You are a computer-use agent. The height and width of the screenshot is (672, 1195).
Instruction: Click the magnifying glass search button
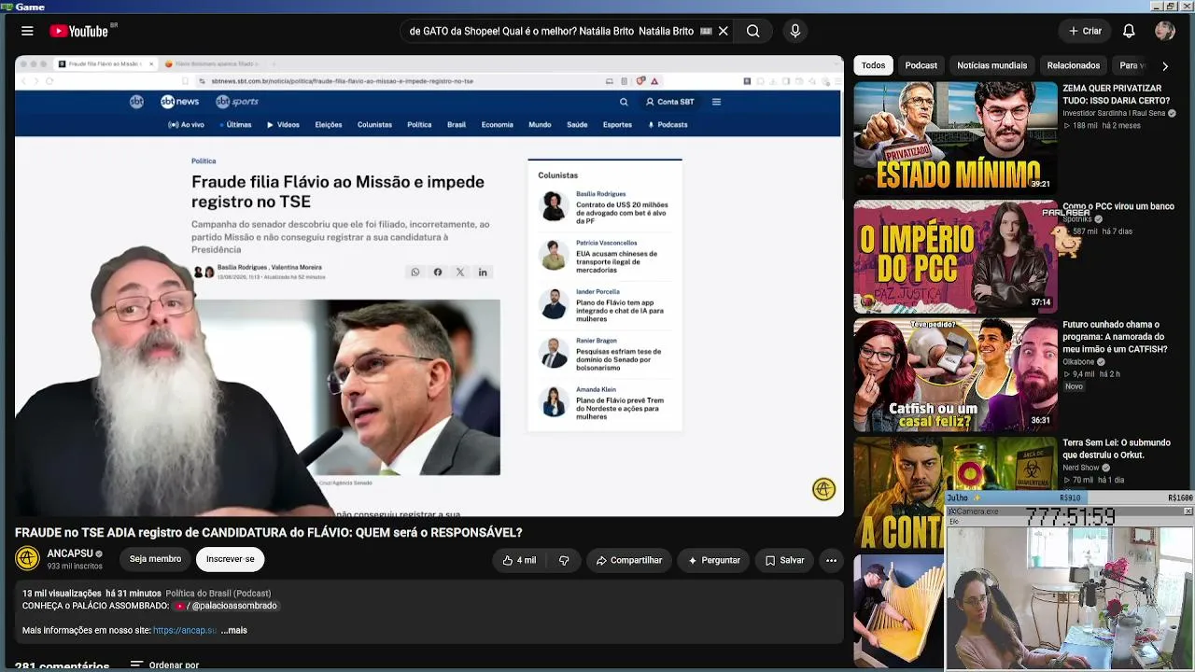(752, 31)
